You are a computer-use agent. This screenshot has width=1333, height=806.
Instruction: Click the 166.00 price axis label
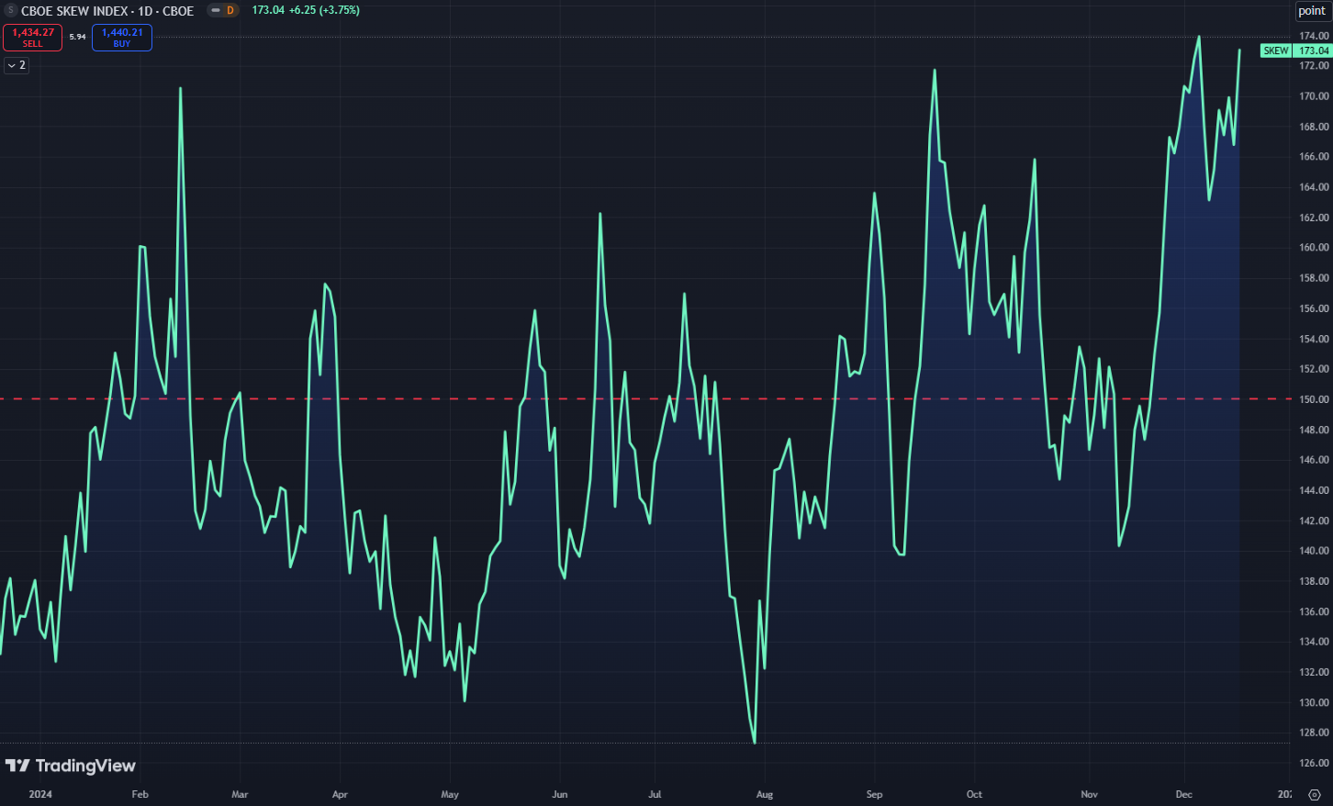point(1313,157)
